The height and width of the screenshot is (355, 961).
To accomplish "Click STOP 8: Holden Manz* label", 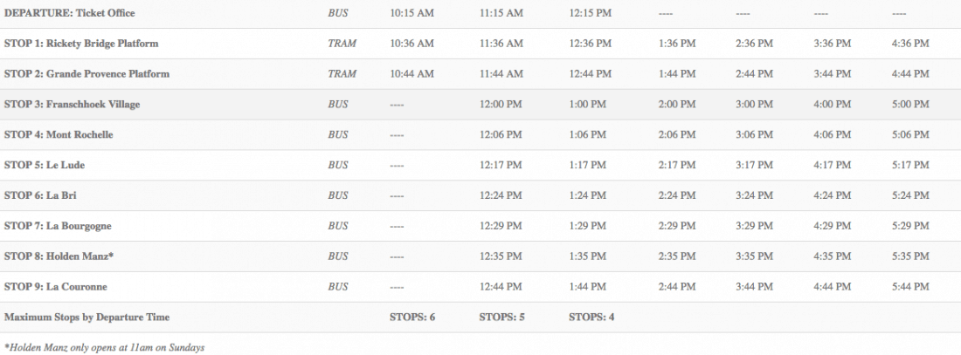I will (59, 256).
